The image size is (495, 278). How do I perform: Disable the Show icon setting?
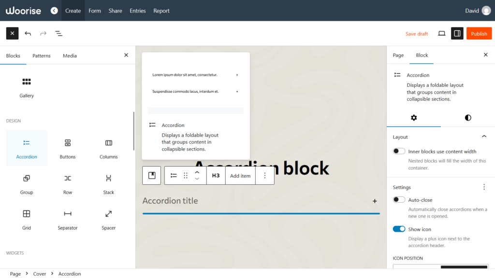pyautogui.click(x=399, y=229)
